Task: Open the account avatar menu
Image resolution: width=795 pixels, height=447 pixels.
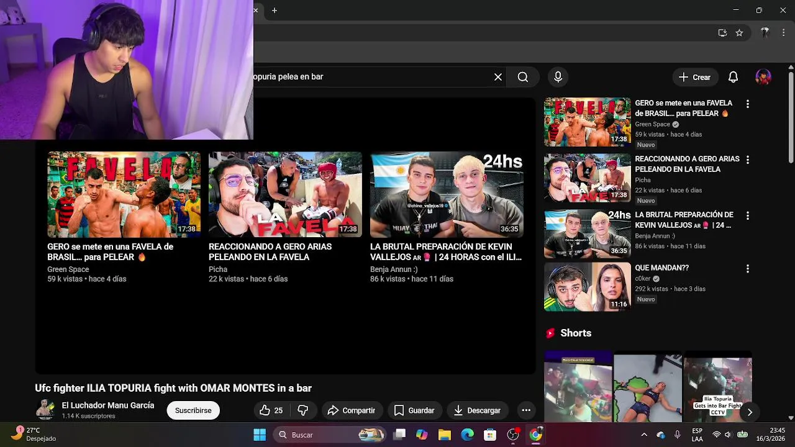Action: click(x=763, y=77)
